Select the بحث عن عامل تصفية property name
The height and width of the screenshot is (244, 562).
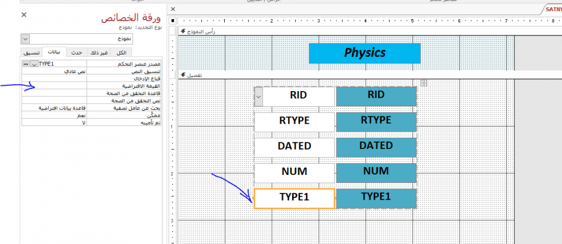click(x=124, y=107)
